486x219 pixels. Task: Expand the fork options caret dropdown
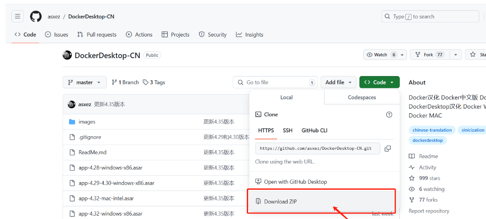pyautogui.click(x=455, y=54)
